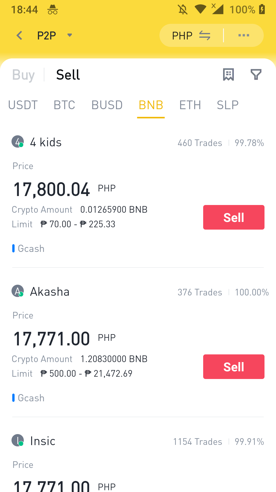Open the filter funnel icon

coord(256,75)
